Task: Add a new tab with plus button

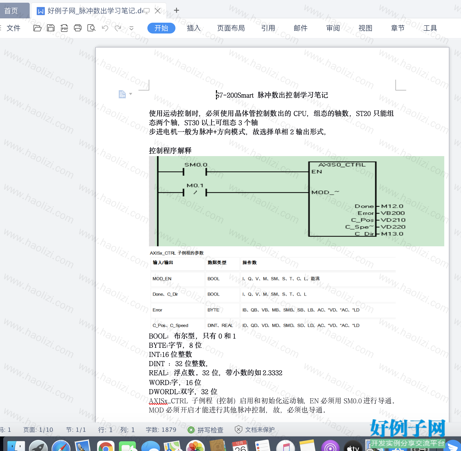Action: [177, 11]
